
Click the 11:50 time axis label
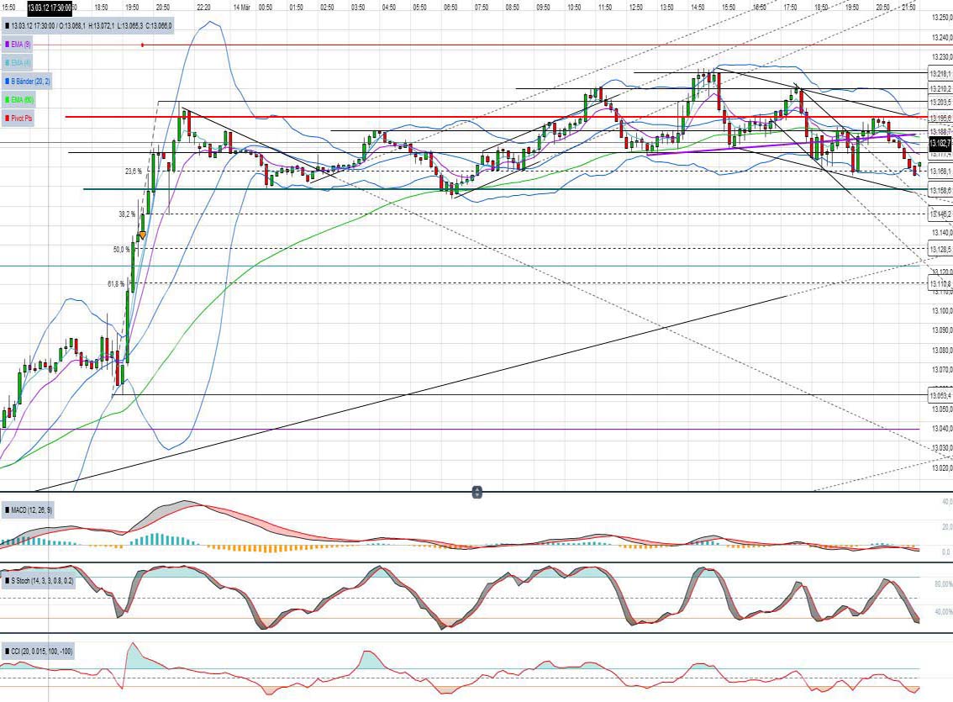[x=605, y=8]
